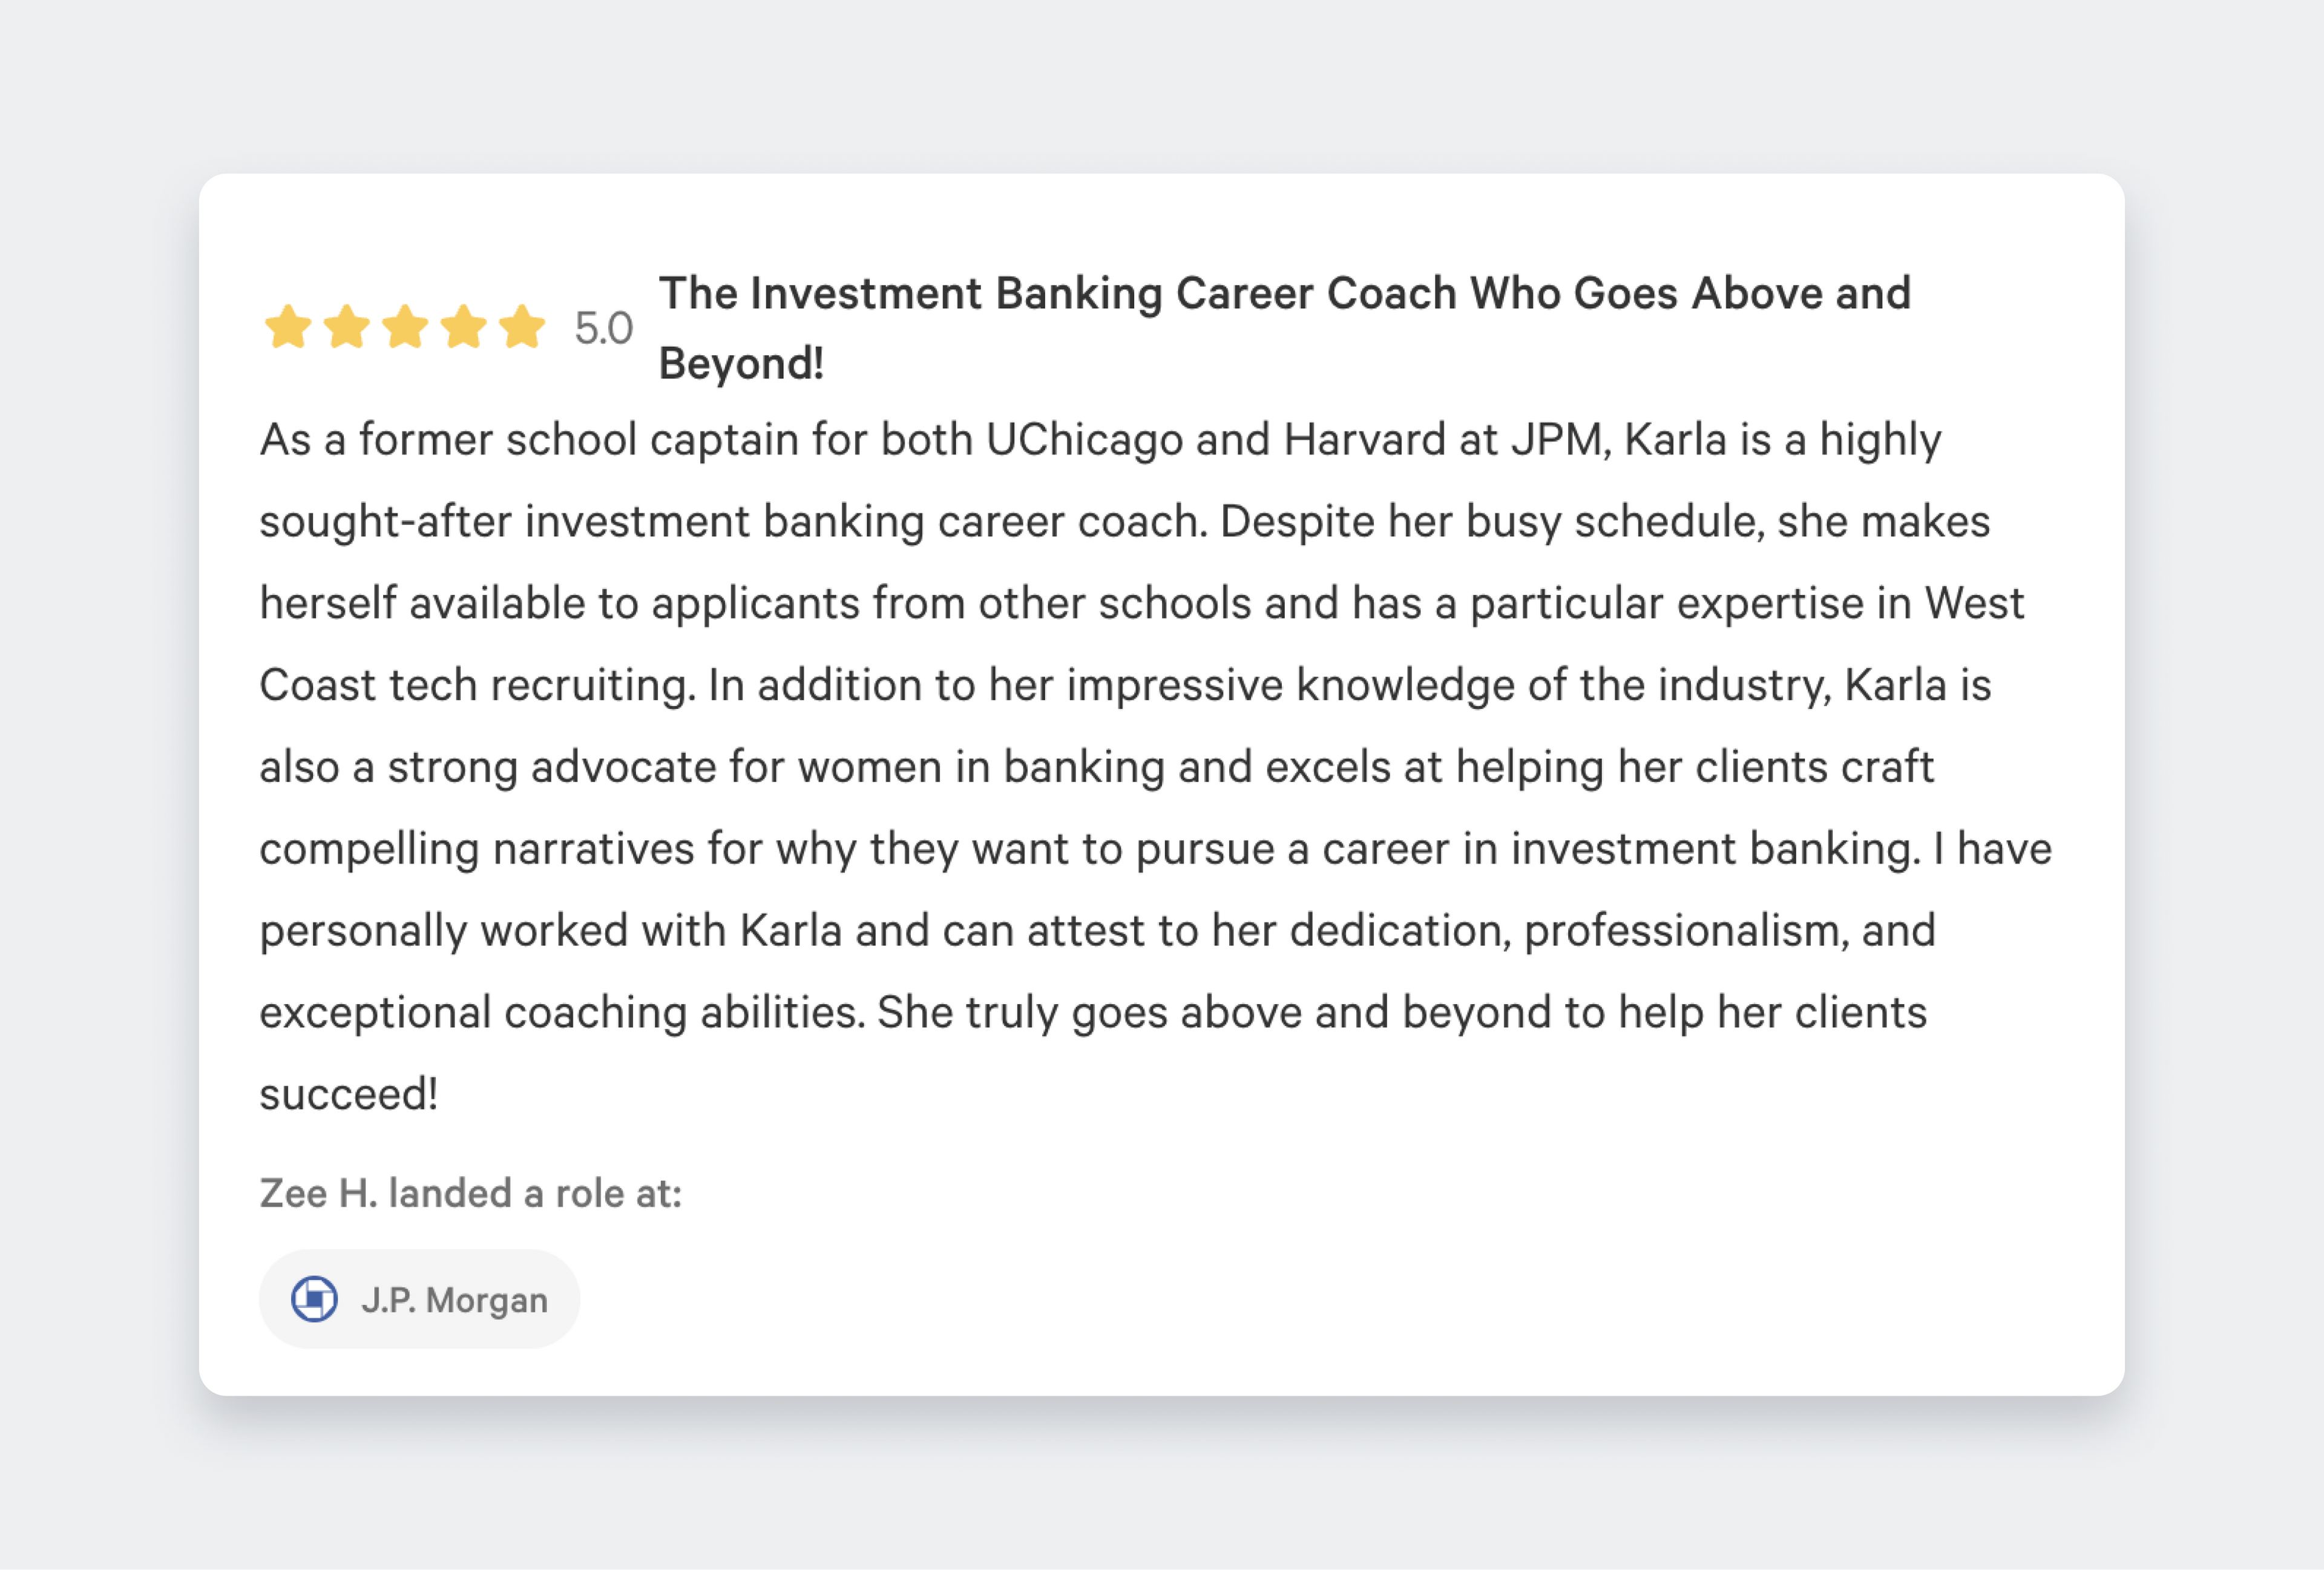Click the J.P. Morgan company chip label
The height and width of the screenshot is (1570, 2324).
[x=454, y=1300]
